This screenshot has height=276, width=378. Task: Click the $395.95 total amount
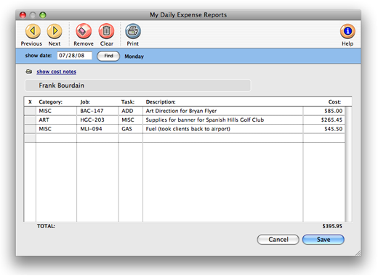click(332, 226)
